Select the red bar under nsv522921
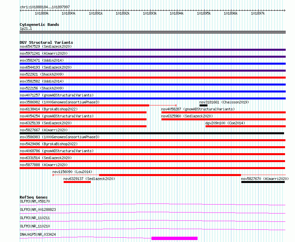The width and height of the screenshot is (295, 242). pyautogui.click(x=152, y=78)
